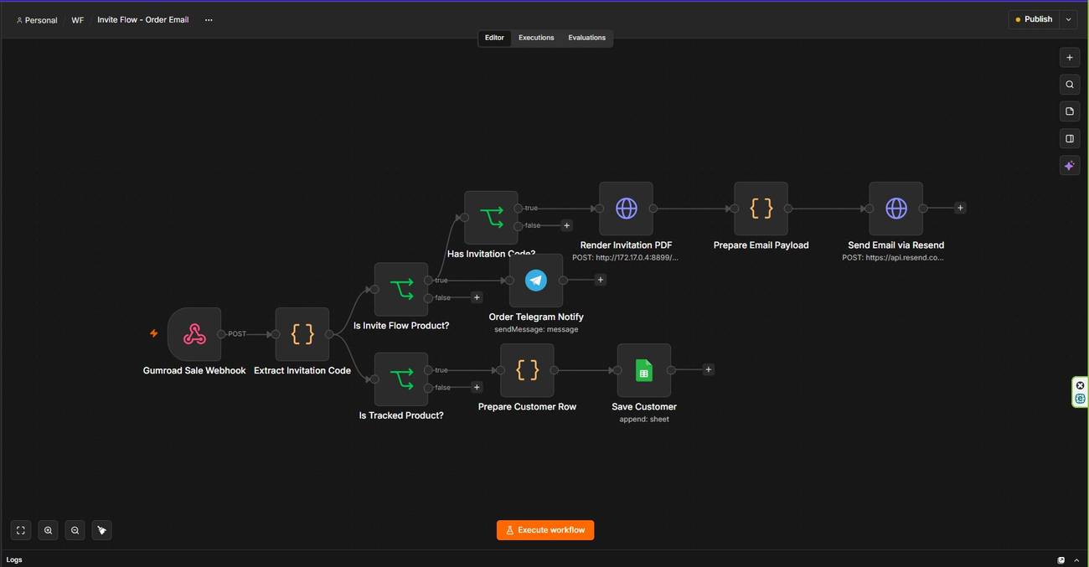Screen dimensions: 1089x567
Task: Open the Prepare Customer Row node
Action: click(527, 370)
